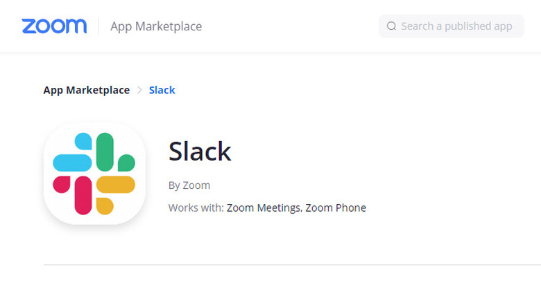The image size is (541, 303).
Task: Open the Zoom Meetings link
Action: (264, 208)
